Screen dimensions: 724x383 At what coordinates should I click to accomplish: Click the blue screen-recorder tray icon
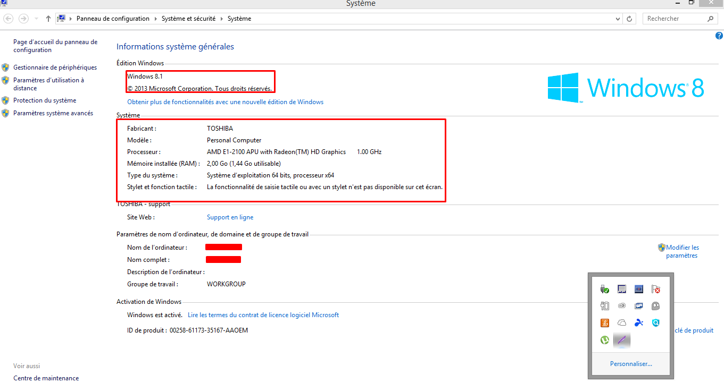[x=639, y=290]
